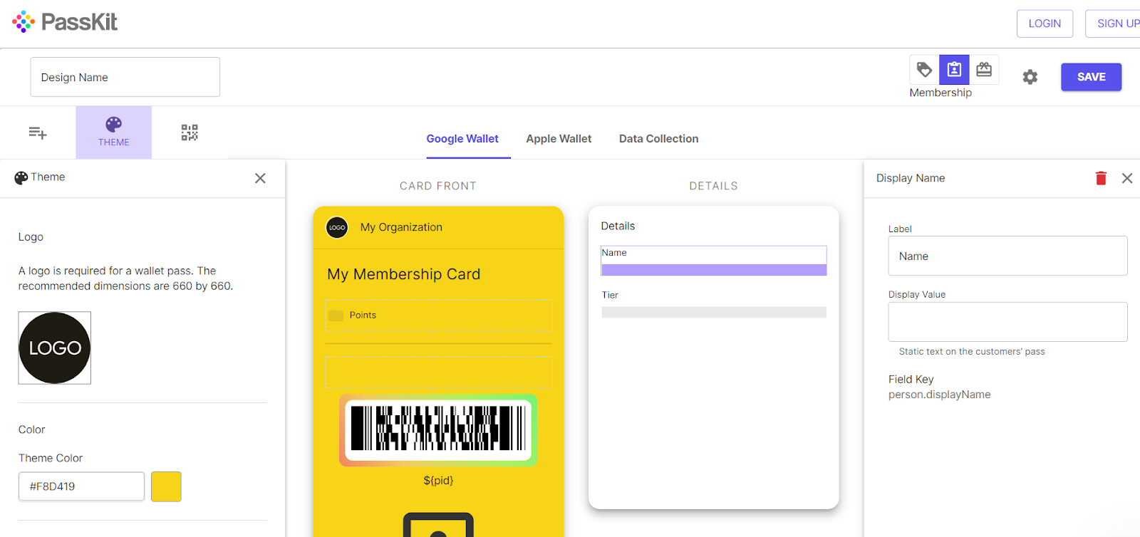Switch to Apple Wallet tab
The height and width of the screenshot is (537, 1140).
coord(559,139)
